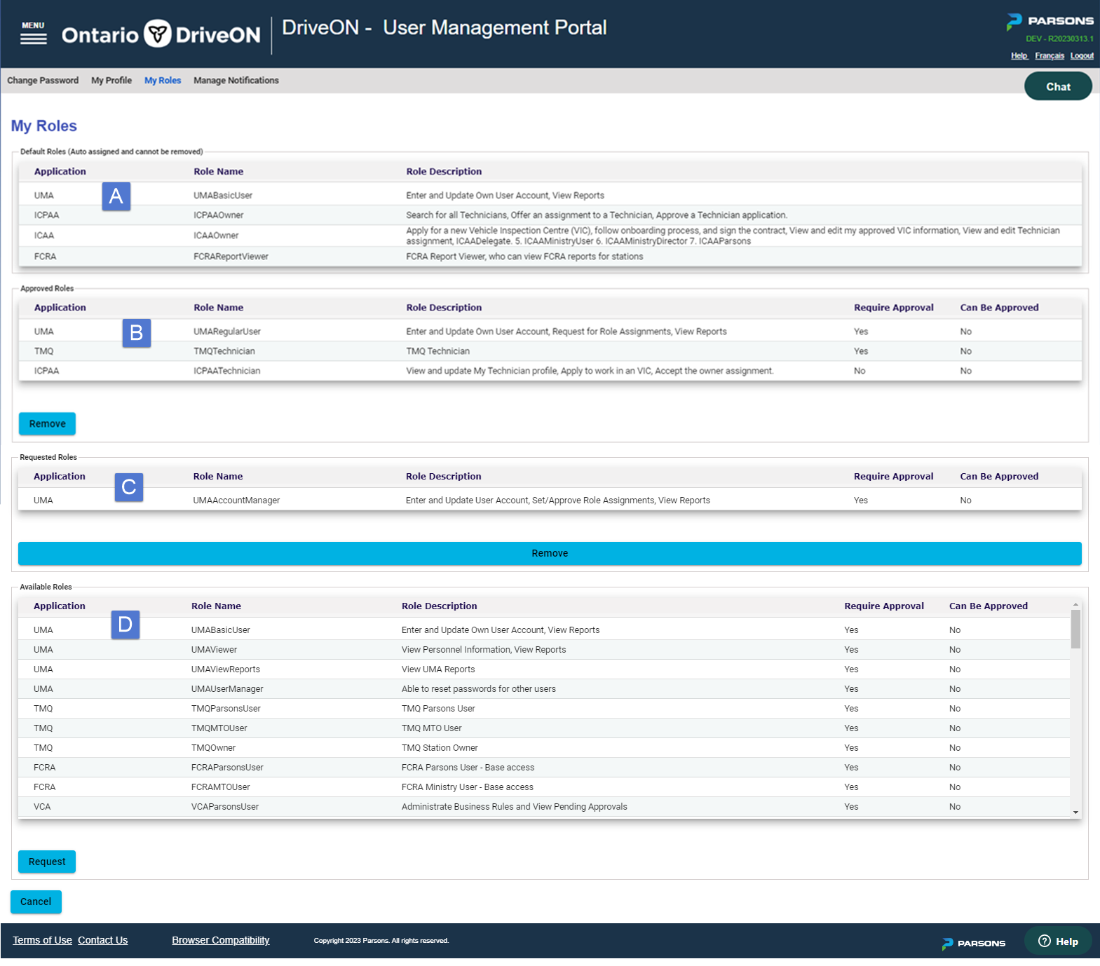Image resolution: width=1100 pixels, height=966 pixels.
Task: Click the wide Remove button for Requested Roles
Action: 550,553
